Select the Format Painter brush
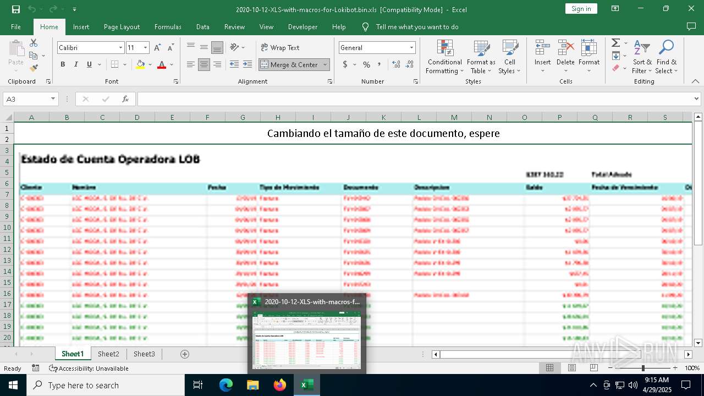704x396 pixels. click(34, 68)
